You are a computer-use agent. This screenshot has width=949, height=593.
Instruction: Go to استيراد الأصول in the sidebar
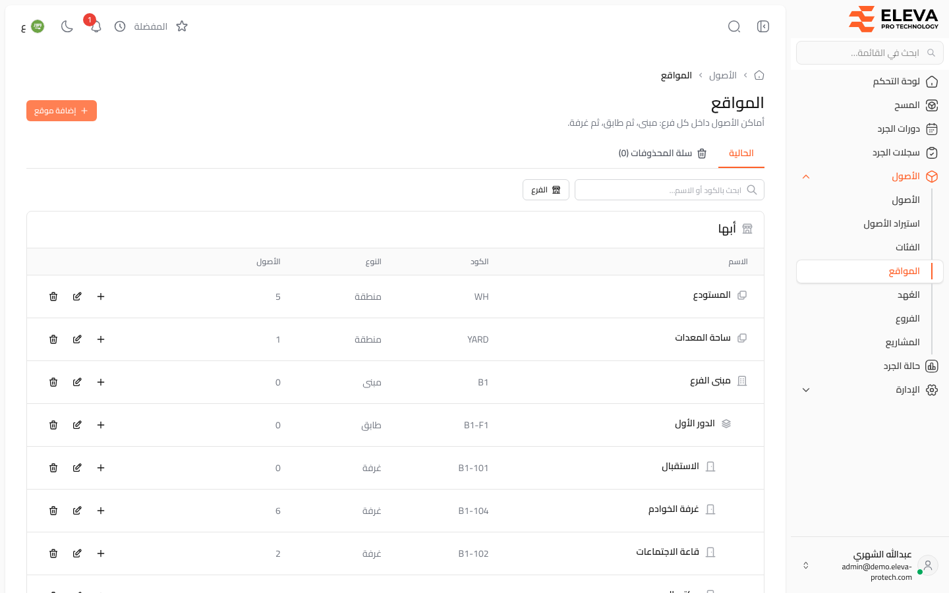click(x=870, y=224)
